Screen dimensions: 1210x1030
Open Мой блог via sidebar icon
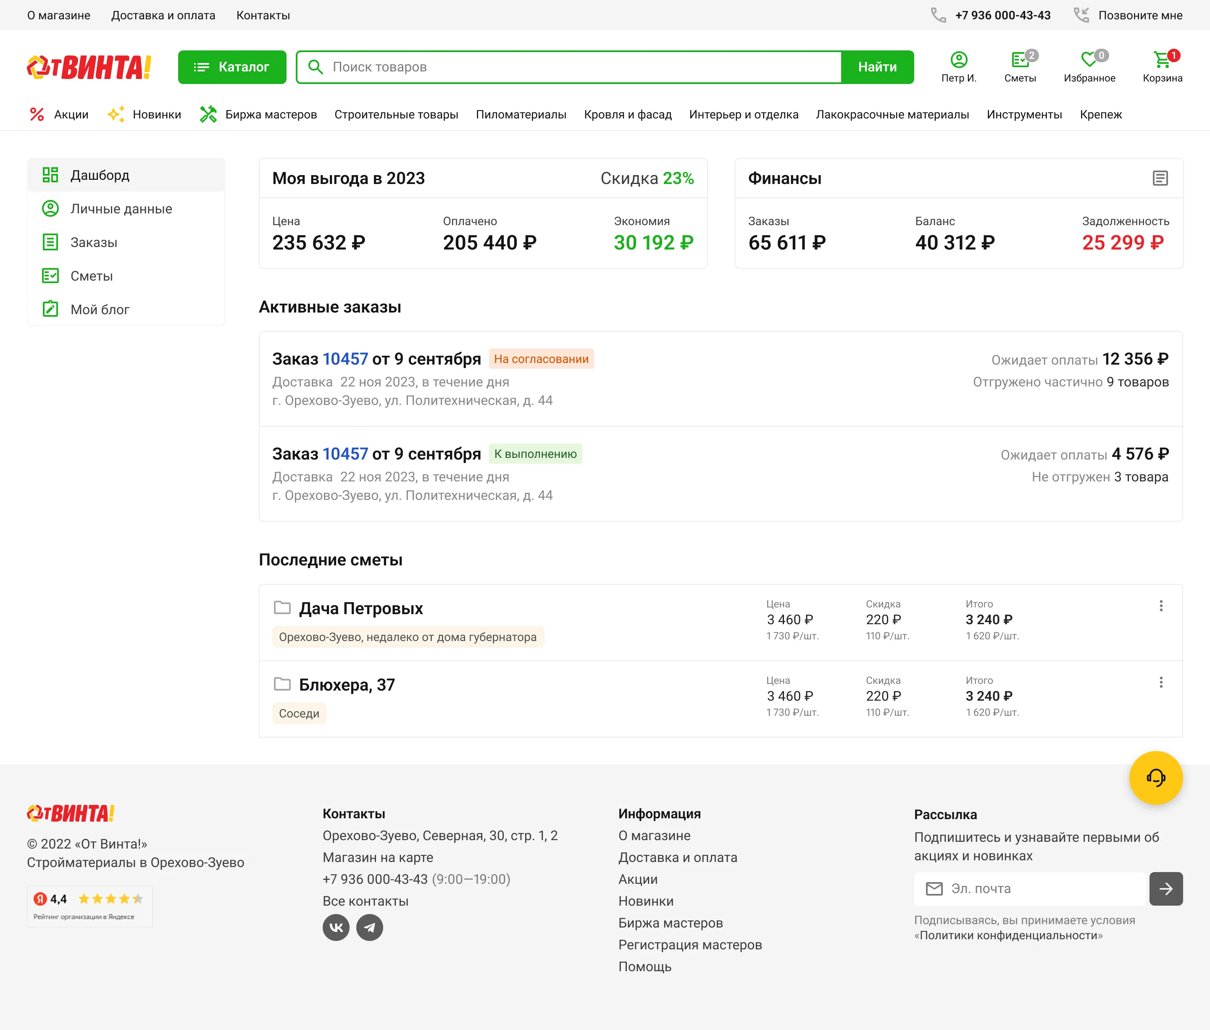click(x=51, y=309)
